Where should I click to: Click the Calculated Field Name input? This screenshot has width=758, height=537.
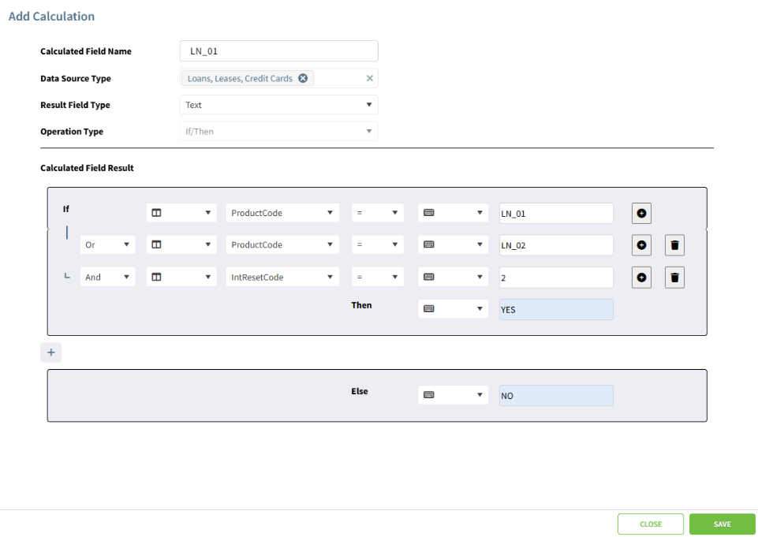coord(279,51)
